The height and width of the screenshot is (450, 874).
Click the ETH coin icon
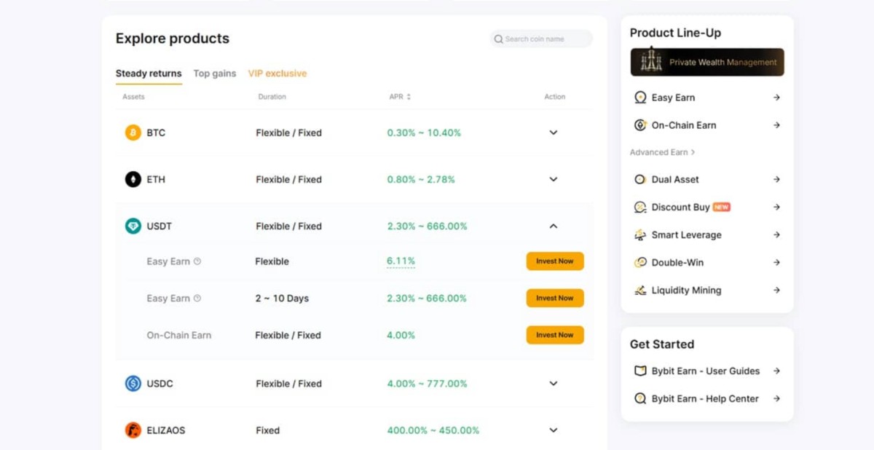click(x=133, y=179)
